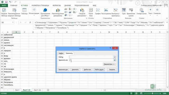Switch to the ДАННЫЕ tab
This screenshot has width=169, height=95.
(68, 5)
